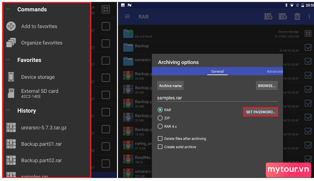Click the Wi-Fi status bar icon
Viewport: 314px width, 181px height.
[x=292, y=5]
